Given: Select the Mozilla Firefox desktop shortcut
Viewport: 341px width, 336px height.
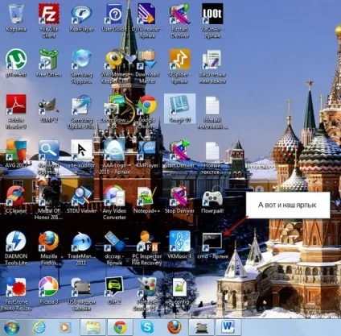Looking at the screenshot, I should point(49,241).
